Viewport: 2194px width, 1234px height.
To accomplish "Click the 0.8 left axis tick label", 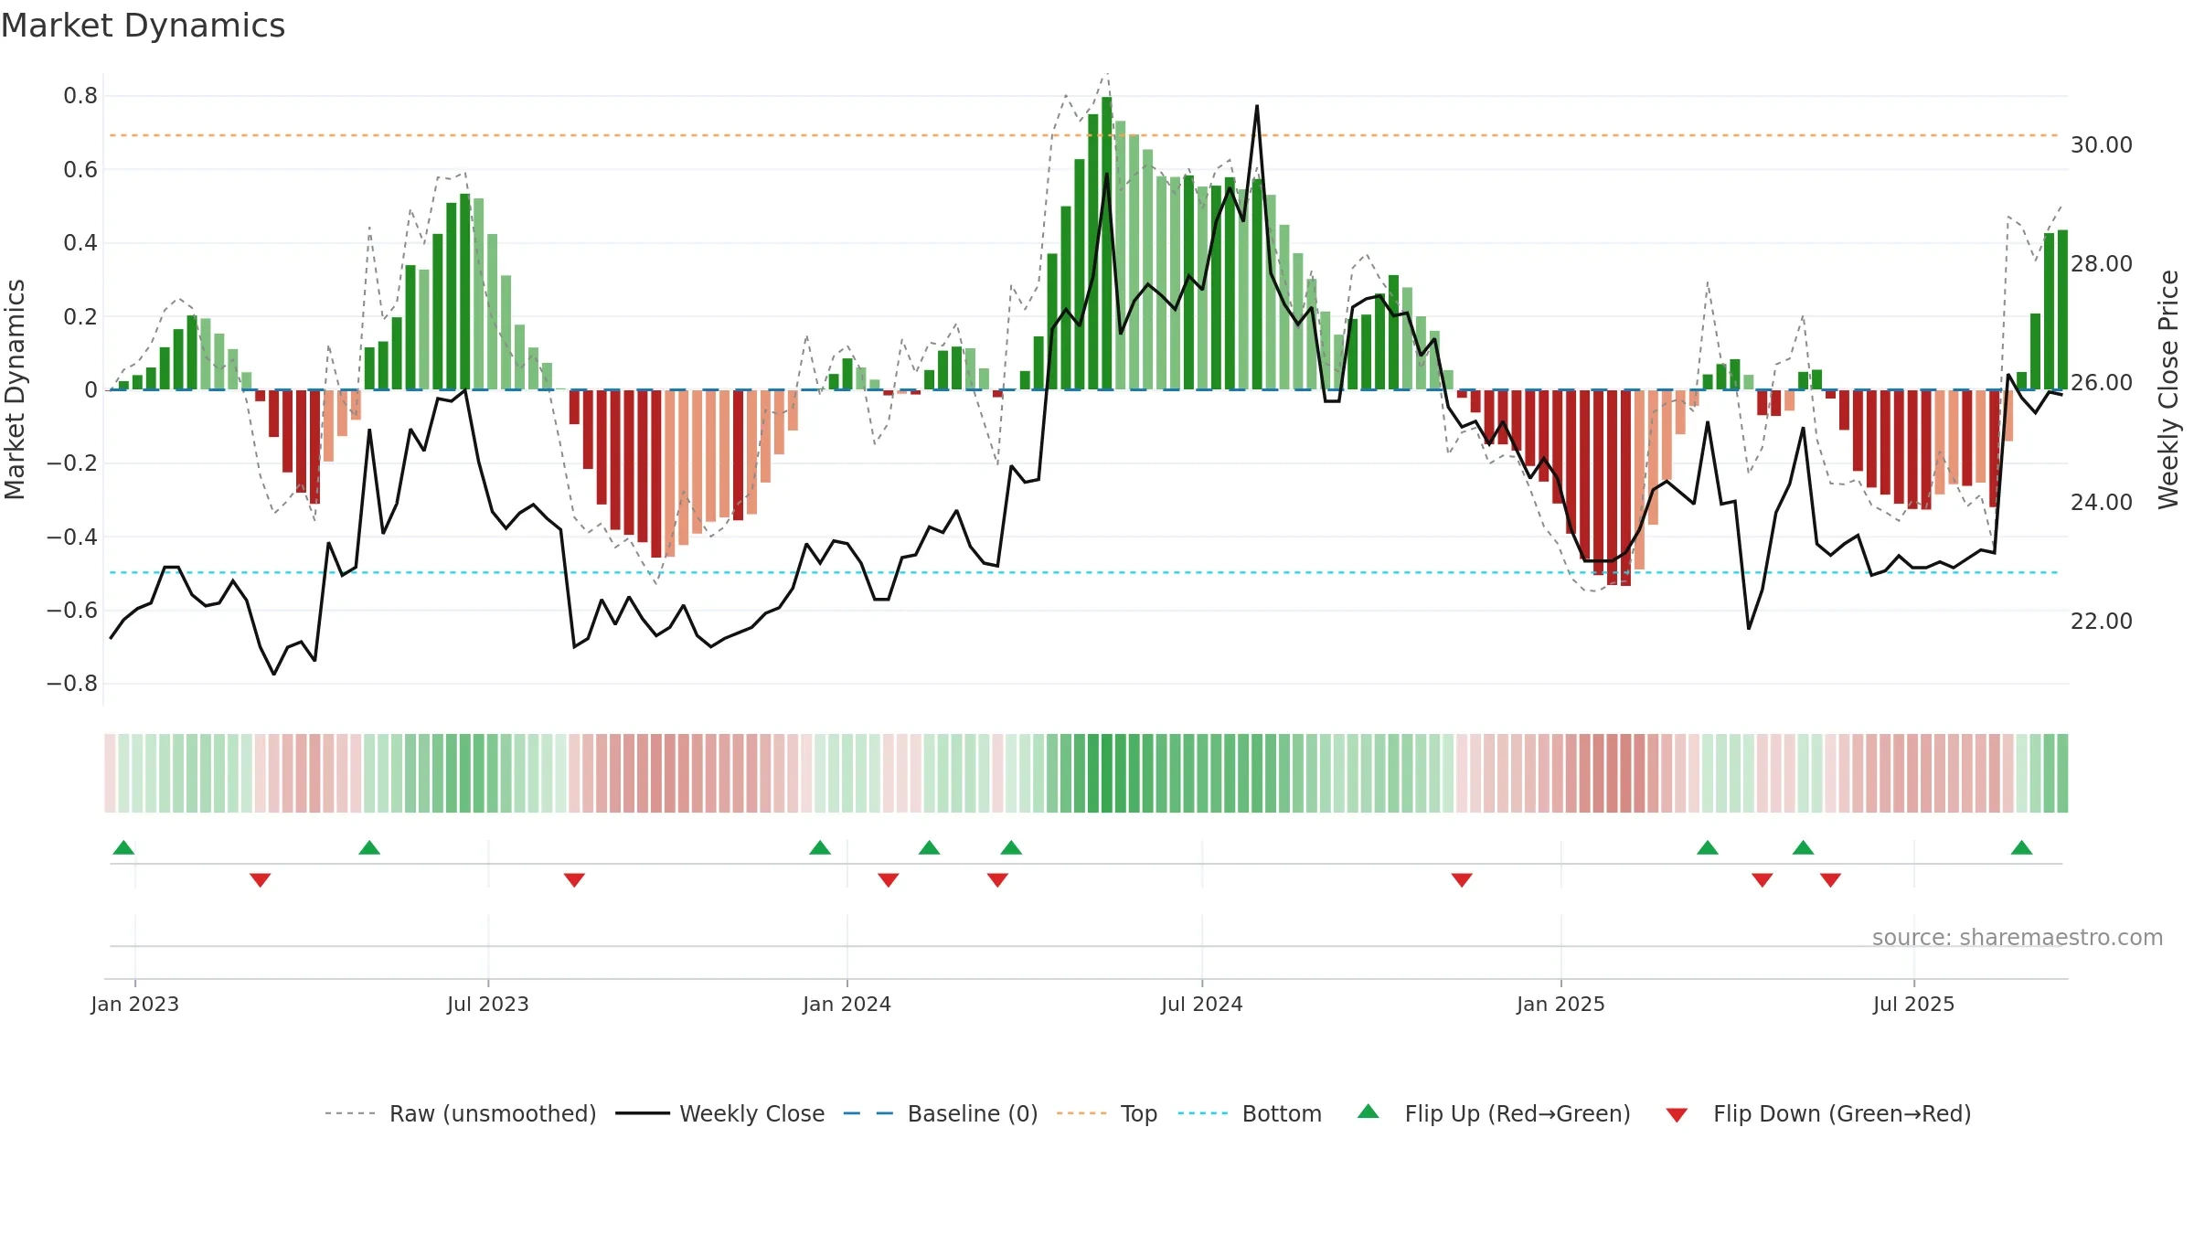I will (80, 96).
